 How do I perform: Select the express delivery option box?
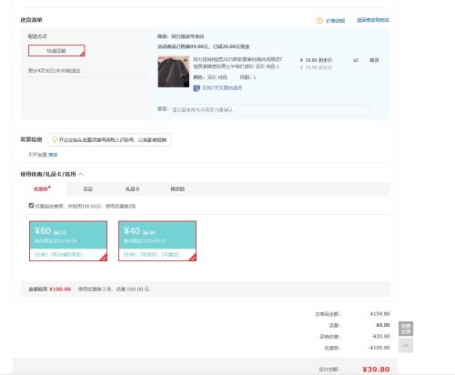[x=56, y=51]
